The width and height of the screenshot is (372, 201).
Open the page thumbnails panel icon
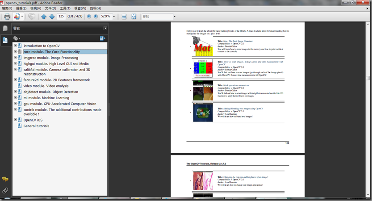(x=5, y=29)
